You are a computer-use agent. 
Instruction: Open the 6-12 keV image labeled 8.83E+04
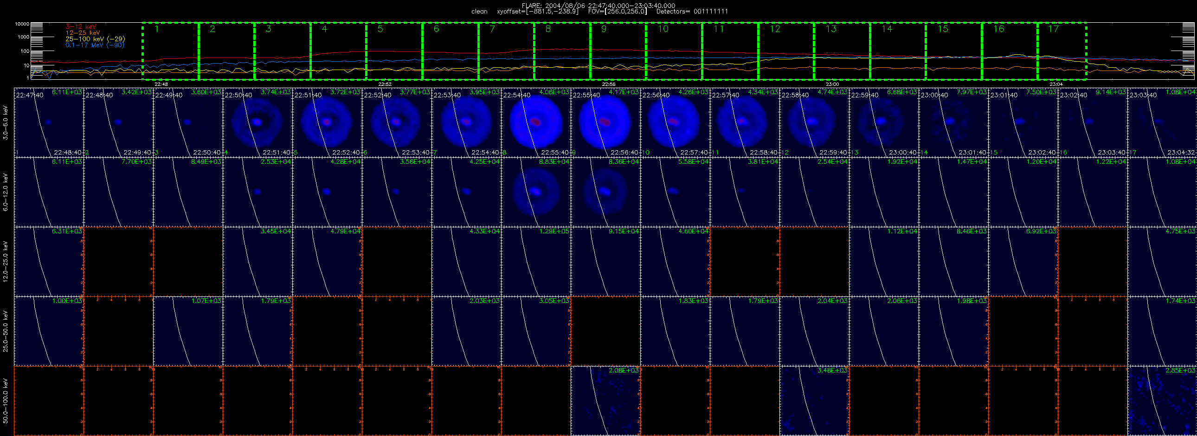[x=536, y=192]
